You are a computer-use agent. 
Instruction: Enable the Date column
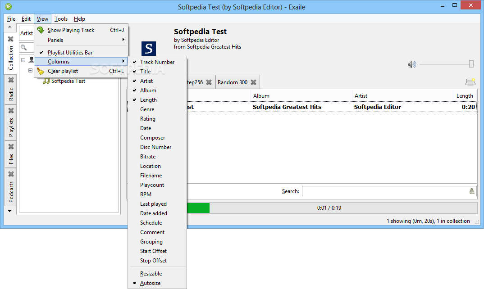[x=157, y=128]
